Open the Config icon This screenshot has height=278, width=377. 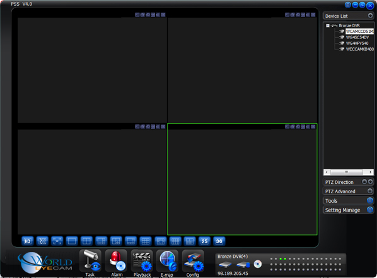[x=194, y=261]
